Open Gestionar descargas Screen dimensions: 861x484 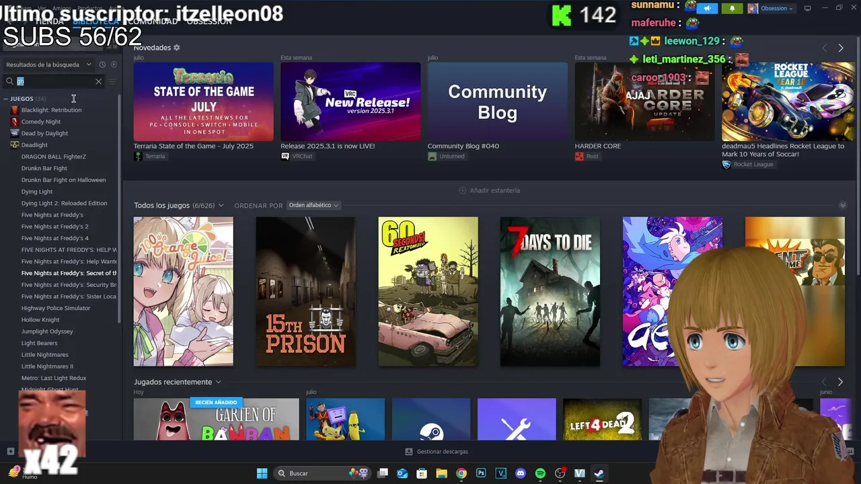(x=437, y=452)
